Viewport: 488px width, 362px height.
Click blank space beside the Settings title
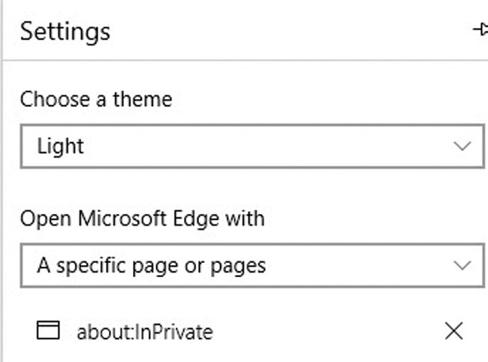pyautogui.click(x=285, y=32)
